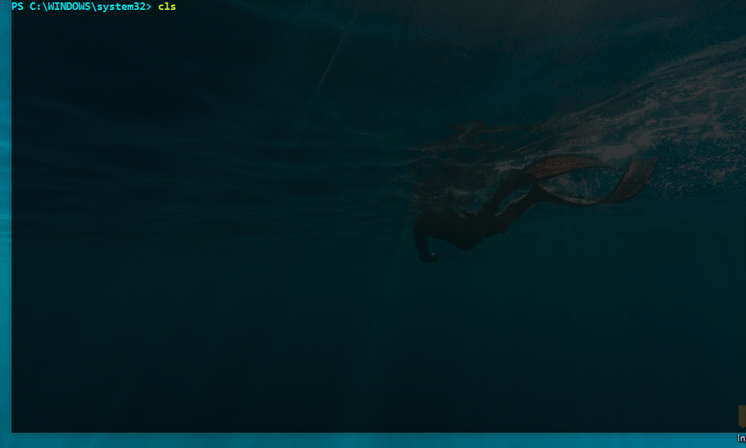Screen dimensions: 746x448
Task: Click the terminal window's left border
Action: point(11,229)
